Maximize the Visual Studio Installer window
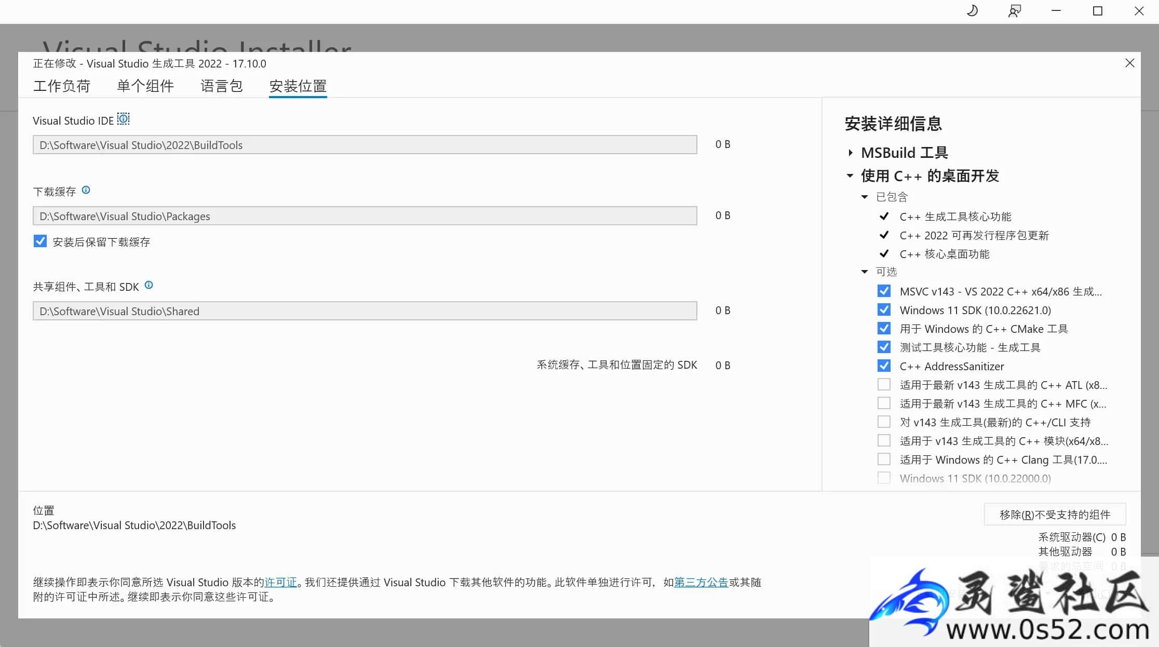The width and height of the screenshot is (1159, 647). [1097, 11]
